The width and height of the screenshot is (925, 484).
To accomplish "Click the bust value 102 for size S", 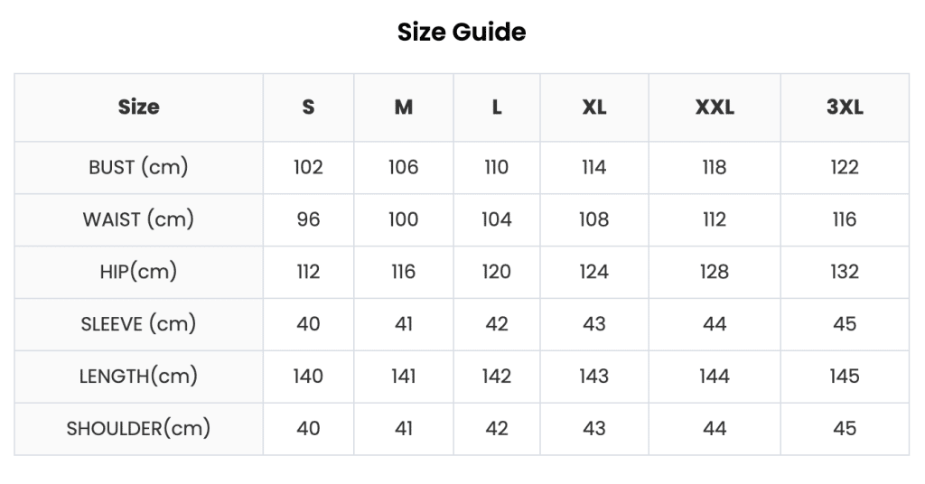I will (309, 167).
